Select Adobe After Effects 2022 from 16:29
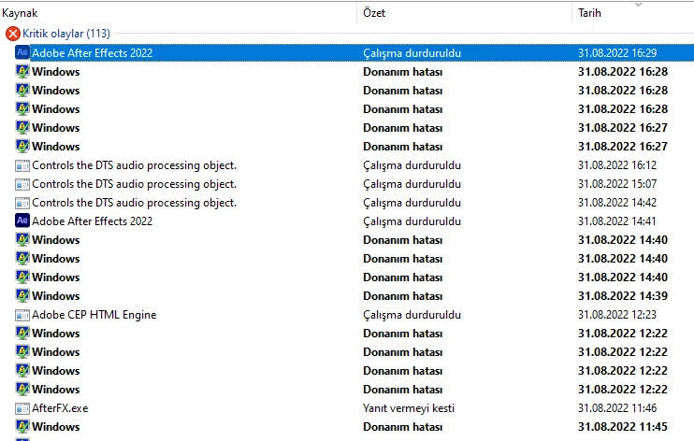 92,53
